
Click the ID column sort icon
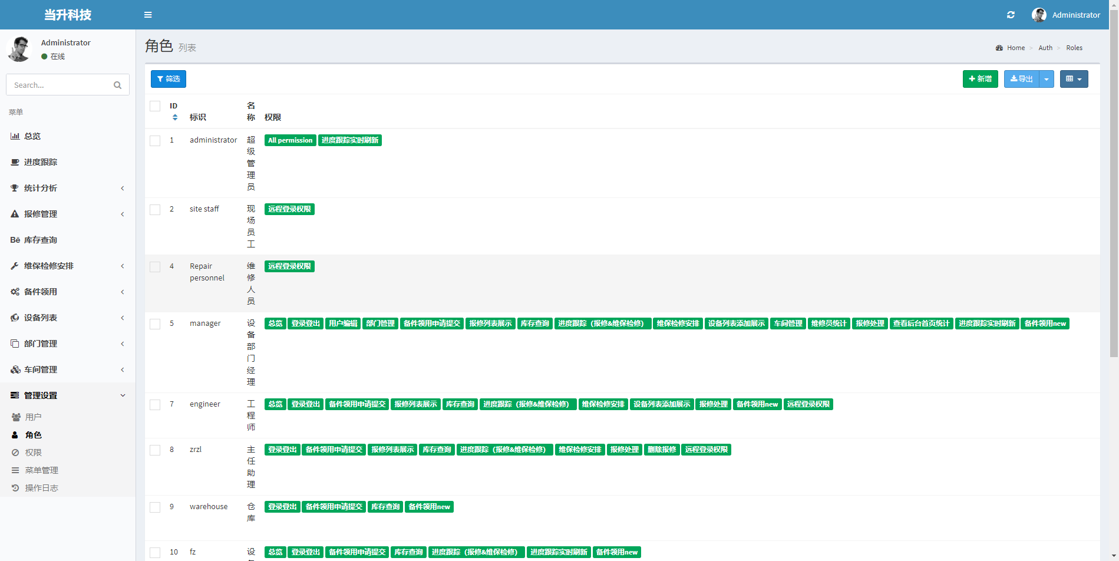pos(174,117)
